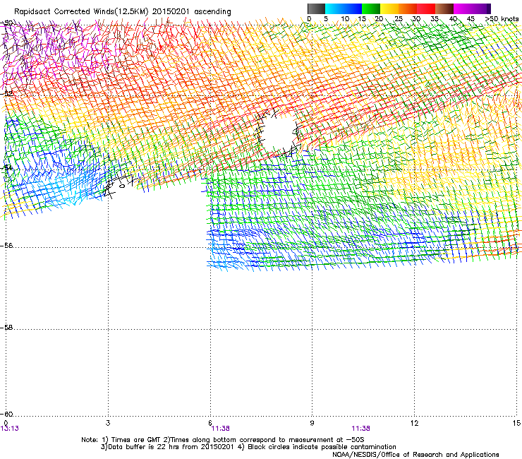Click the longitude "9" axis label
522x459 pixels.
[x=312, y=423]
